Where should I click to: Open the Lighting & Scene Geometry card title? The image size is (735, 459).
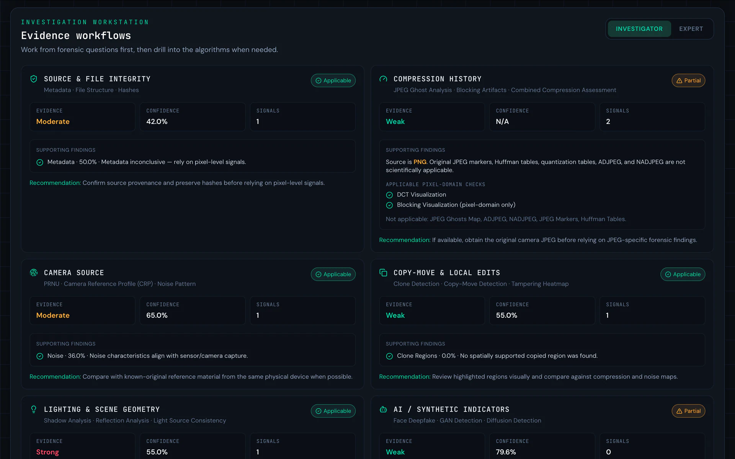102,409
